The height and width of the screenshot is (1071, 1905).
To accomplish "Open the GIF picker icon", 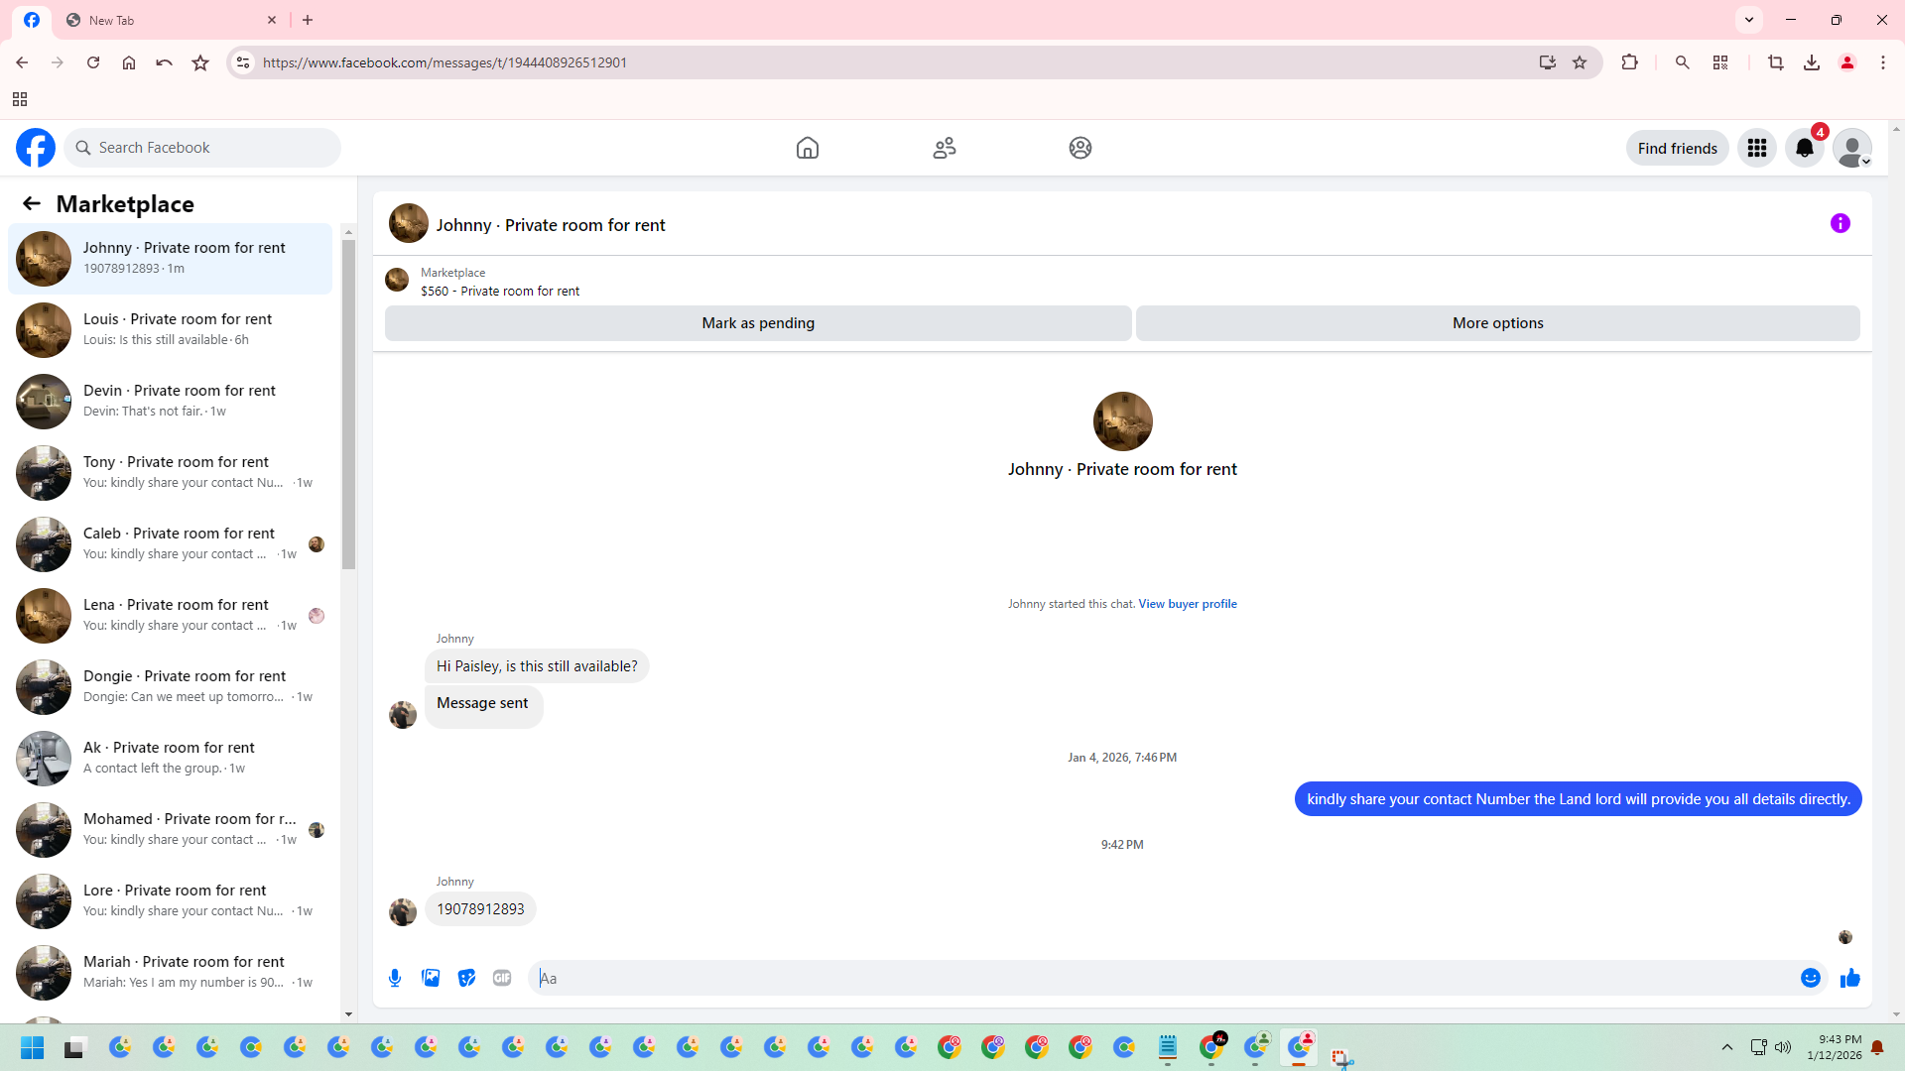I will (x=502, y=978).
